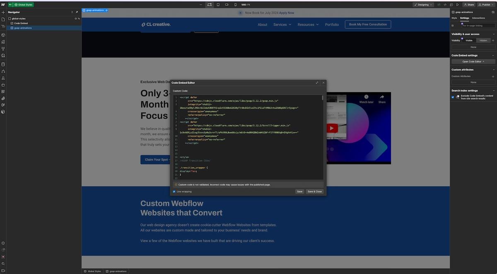Open the Components panel cube icon
The image size is (497, 274).
click(3, 35)
